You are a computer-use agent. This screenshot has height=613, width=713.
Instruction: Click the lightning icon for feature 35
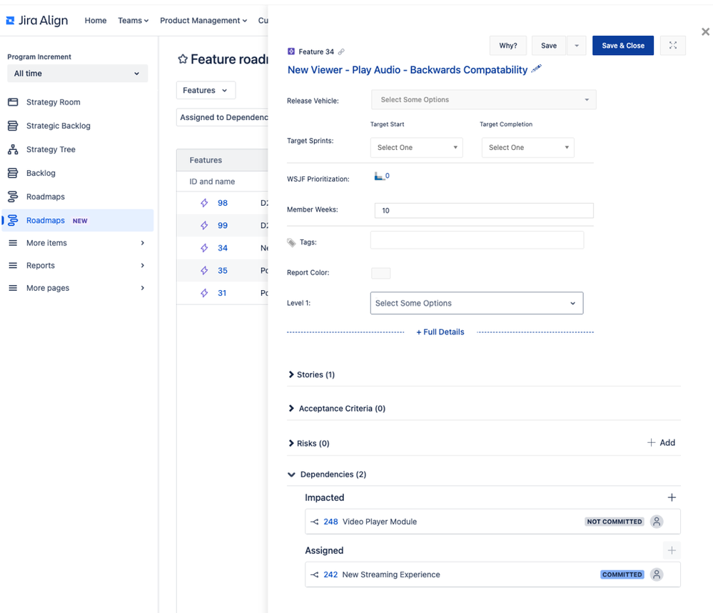tap(204, 270)
